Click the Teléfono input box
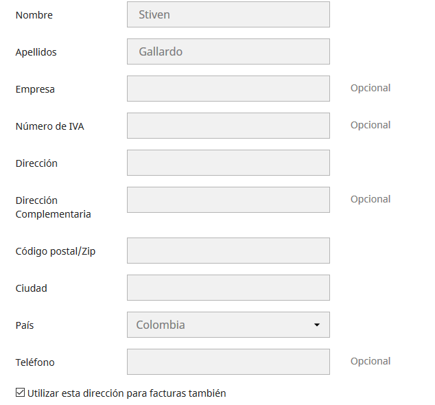This screenshot has width=435, height=405. tap(228, 362)
